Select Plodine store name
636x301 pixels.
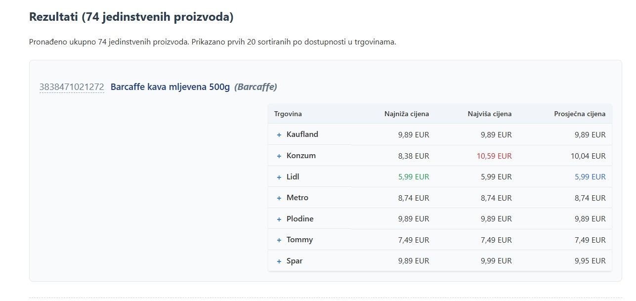(x=300, y=218)
